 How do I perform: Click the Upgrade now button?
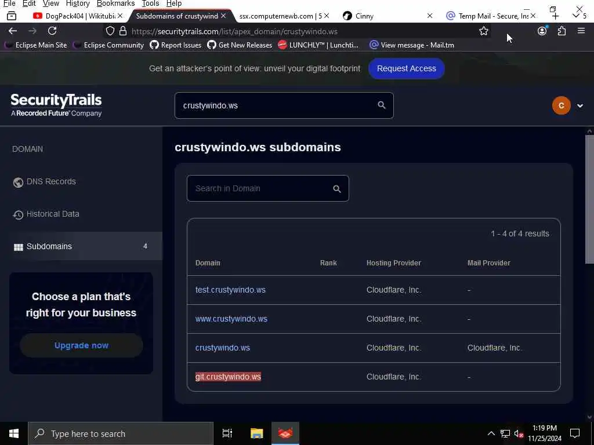point(81,345)
